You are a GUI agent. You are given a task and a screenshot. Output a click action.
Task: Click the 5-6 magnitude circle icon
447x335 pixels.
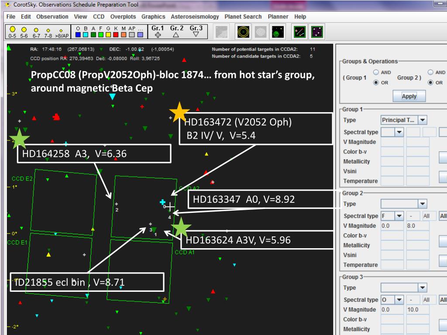24,30
